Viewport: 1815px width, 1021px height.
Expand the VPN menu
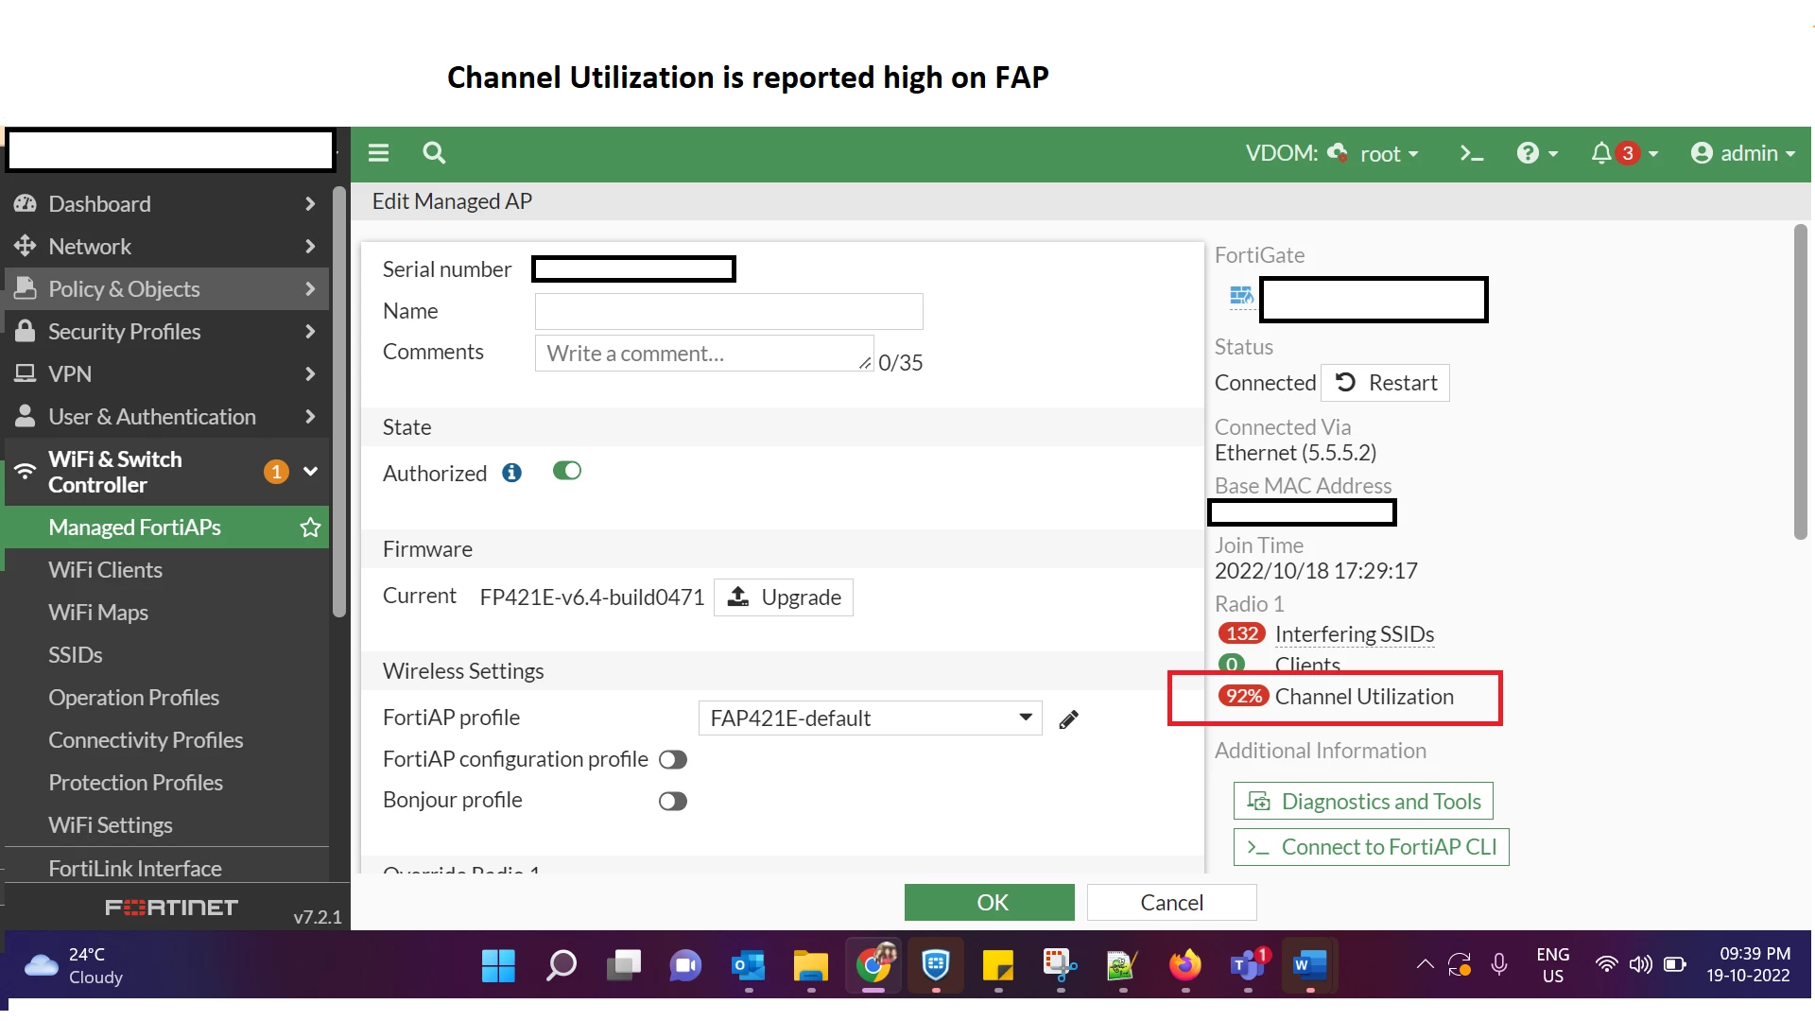(166, 374)
